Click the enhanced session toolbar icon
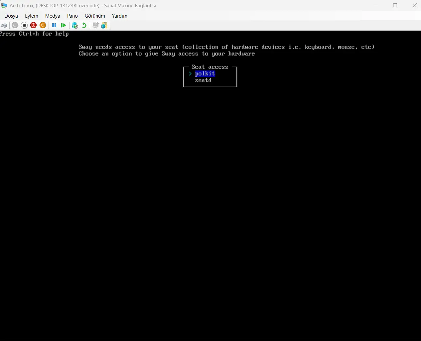The width and height of the screenshot is (421, 341). click(95, 25)
